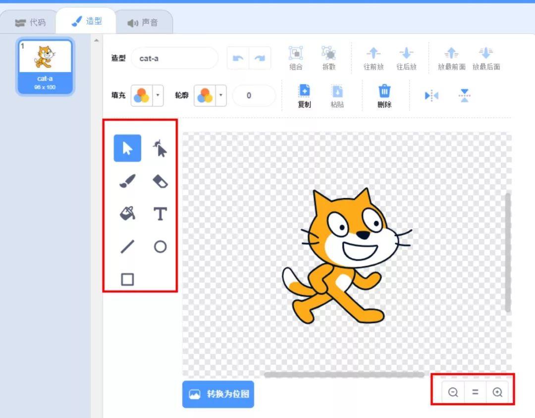
Task: Click the outline width field showing 0
Action: [x=254, y=95]
